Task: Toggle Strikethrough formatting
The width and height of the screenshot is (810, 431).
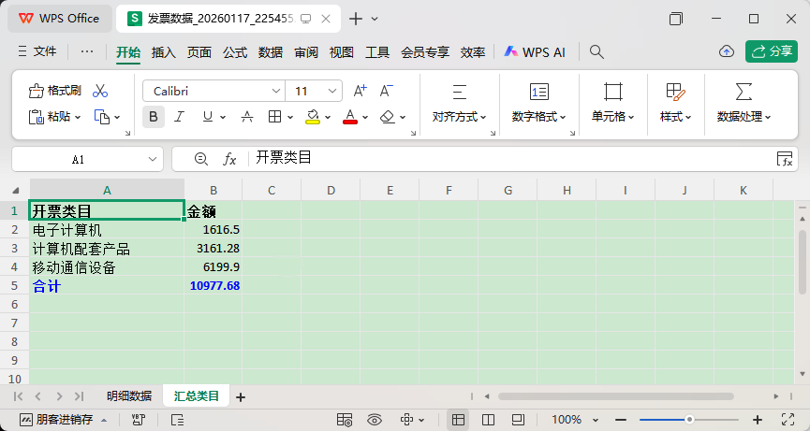Action: pos(247,117)
